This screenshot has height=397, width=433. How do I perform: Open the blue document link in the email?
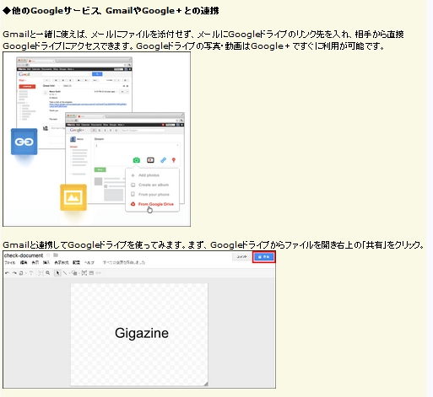tap(88, 105)
